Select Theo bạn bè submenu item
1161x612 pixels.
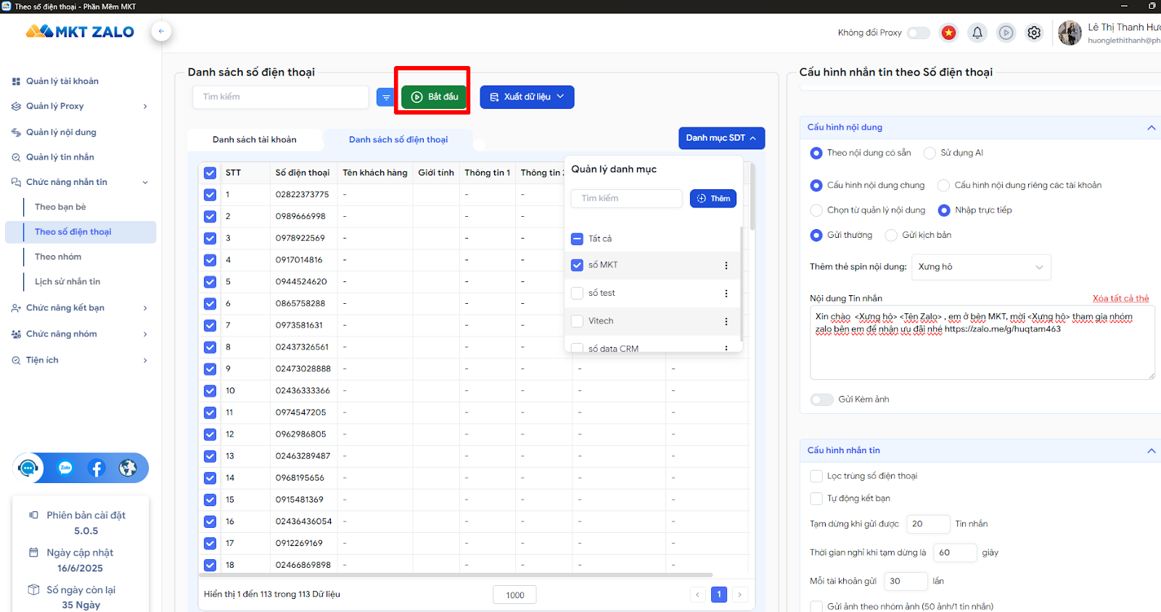click(60, 207)
